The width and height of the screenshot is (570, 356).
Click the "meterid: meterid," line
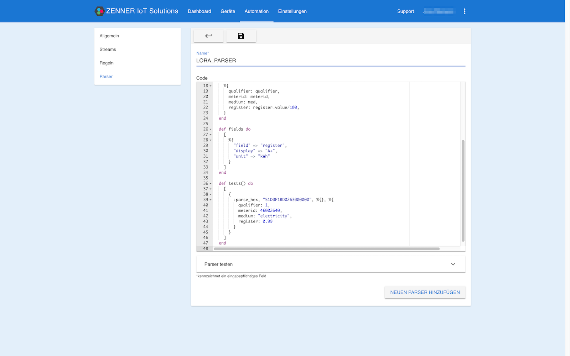point(249,96)
